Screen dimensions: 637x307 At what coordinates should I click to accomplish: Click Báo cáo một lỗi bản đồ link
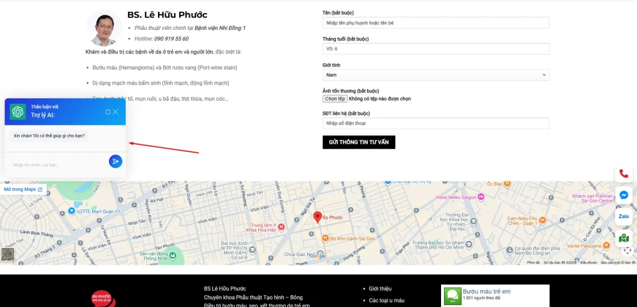(618, 263)
